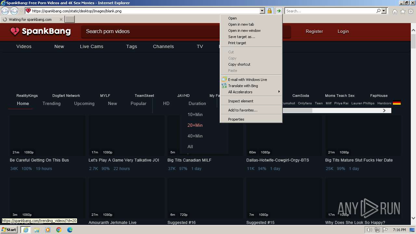This screenshot has width=416, height=234.
Task: Click the SpankBang logo
Action: (x=40, y=32)
